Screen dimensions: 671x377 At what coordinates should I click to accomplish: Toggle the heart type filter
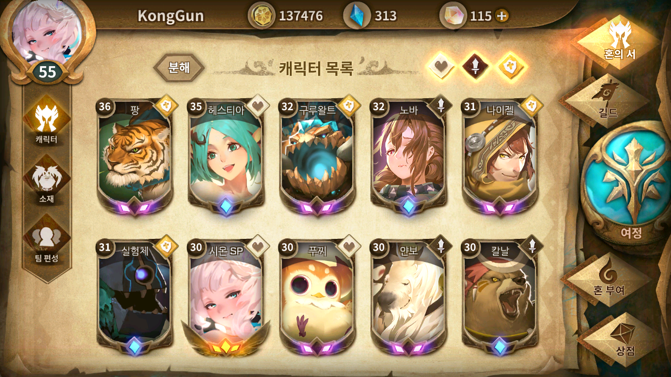tap(440, 67)
